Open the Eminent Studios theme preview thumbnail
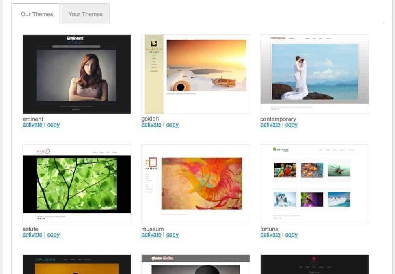Screen dimensions: 395x274 [77, 74]
